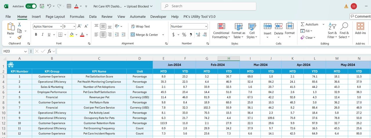Switch to the Page Layout tab
Image resolution: width=371 pixels, height=138 pixels.
(x=55, y=17)
